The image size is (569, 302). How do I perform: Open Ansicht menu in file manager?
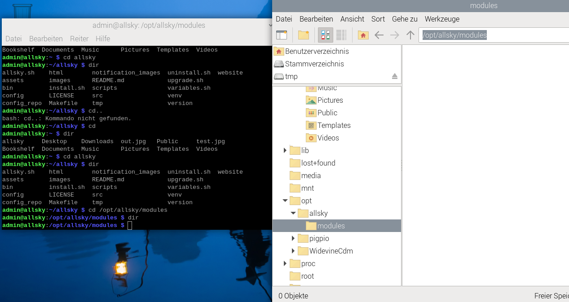click(352, 19)
